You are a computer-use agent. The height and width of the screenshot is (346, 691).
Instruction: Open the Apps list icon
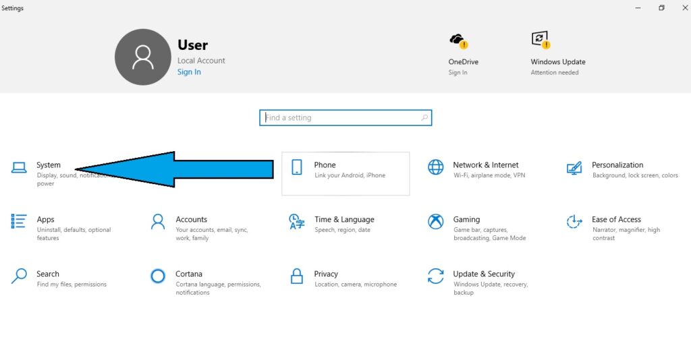pyautogui.click(x=19, y=221)
